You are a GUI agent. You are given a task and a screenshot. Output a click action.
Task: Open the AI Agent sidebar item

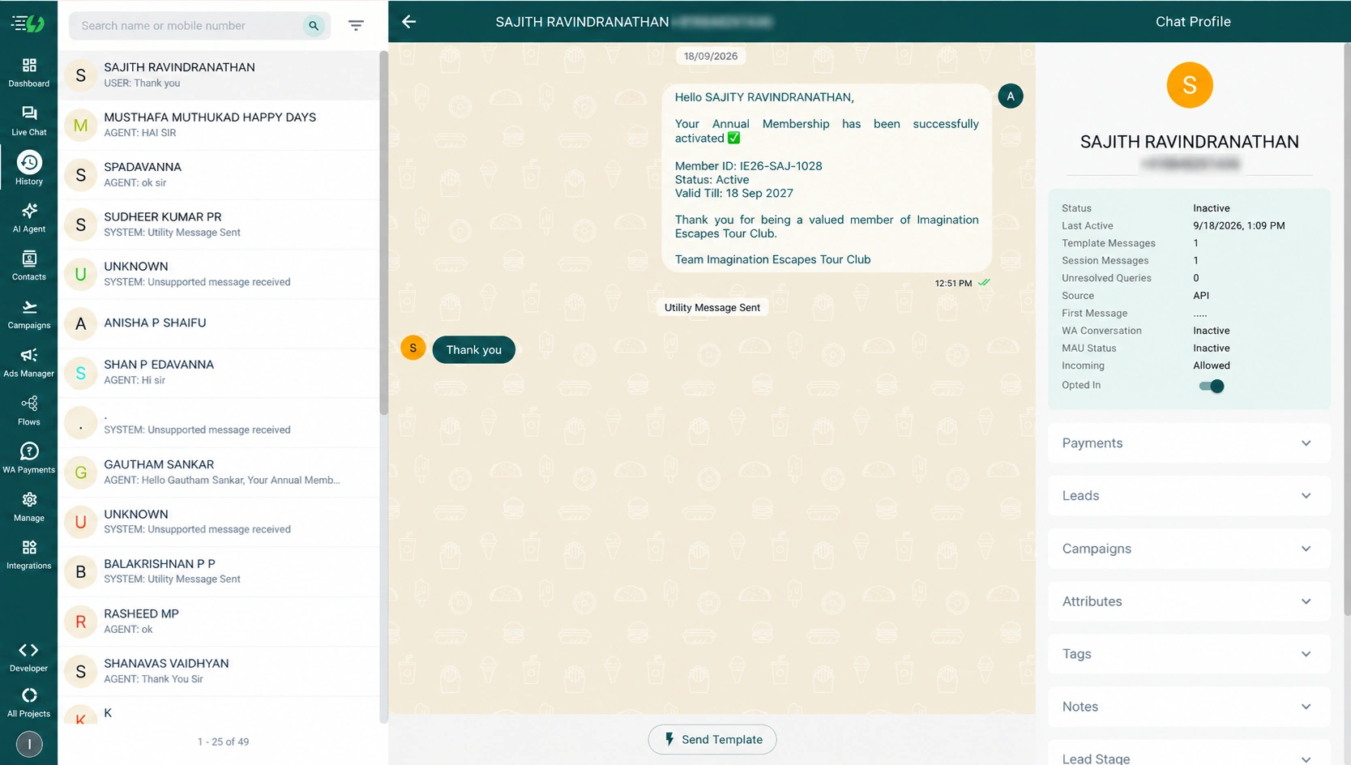click(29, 217)
